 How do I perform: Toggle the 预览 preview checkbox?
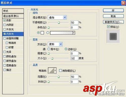click(108, 27)
